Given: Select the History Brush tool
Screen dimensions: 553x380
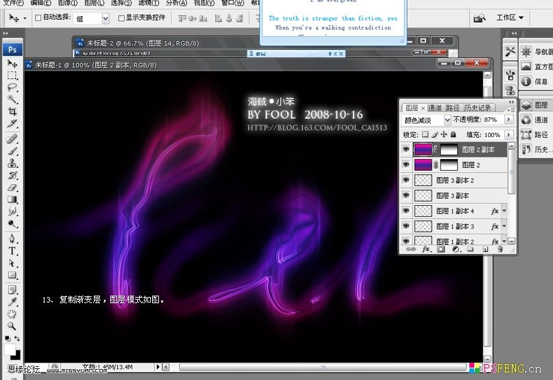Looking at the screenshot, I should 12,175.
